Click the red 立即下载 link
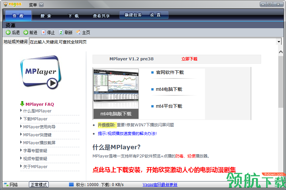 pyautogui.click(x=189, y=59)
